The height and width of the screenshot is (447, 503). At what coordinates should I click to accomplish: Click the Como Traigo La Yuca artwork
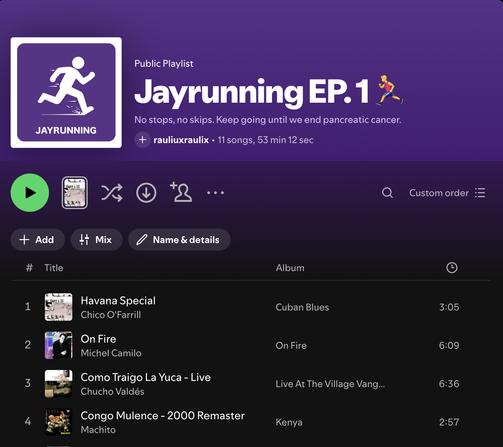pos(59,384)
